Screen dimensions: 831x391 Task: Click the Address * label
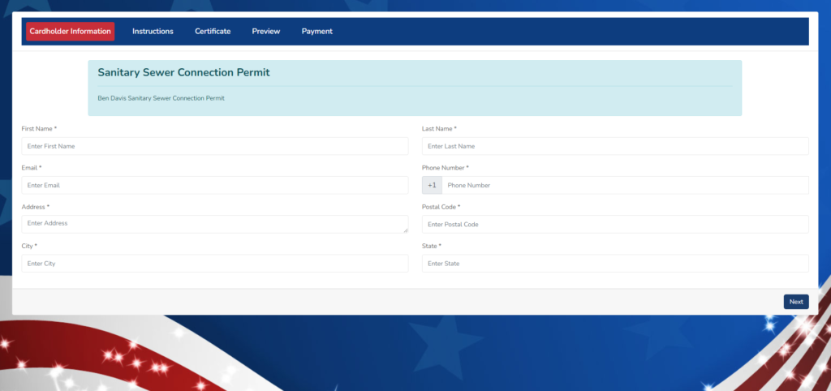click(36, 207)
